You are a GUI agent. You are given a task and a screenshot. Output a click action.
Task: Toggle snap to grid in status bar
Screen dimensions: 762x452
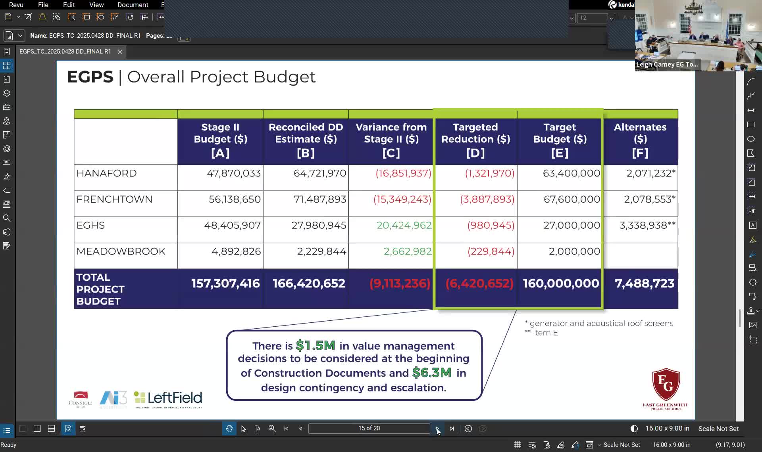pyautogui.click(x=532, y=445)
